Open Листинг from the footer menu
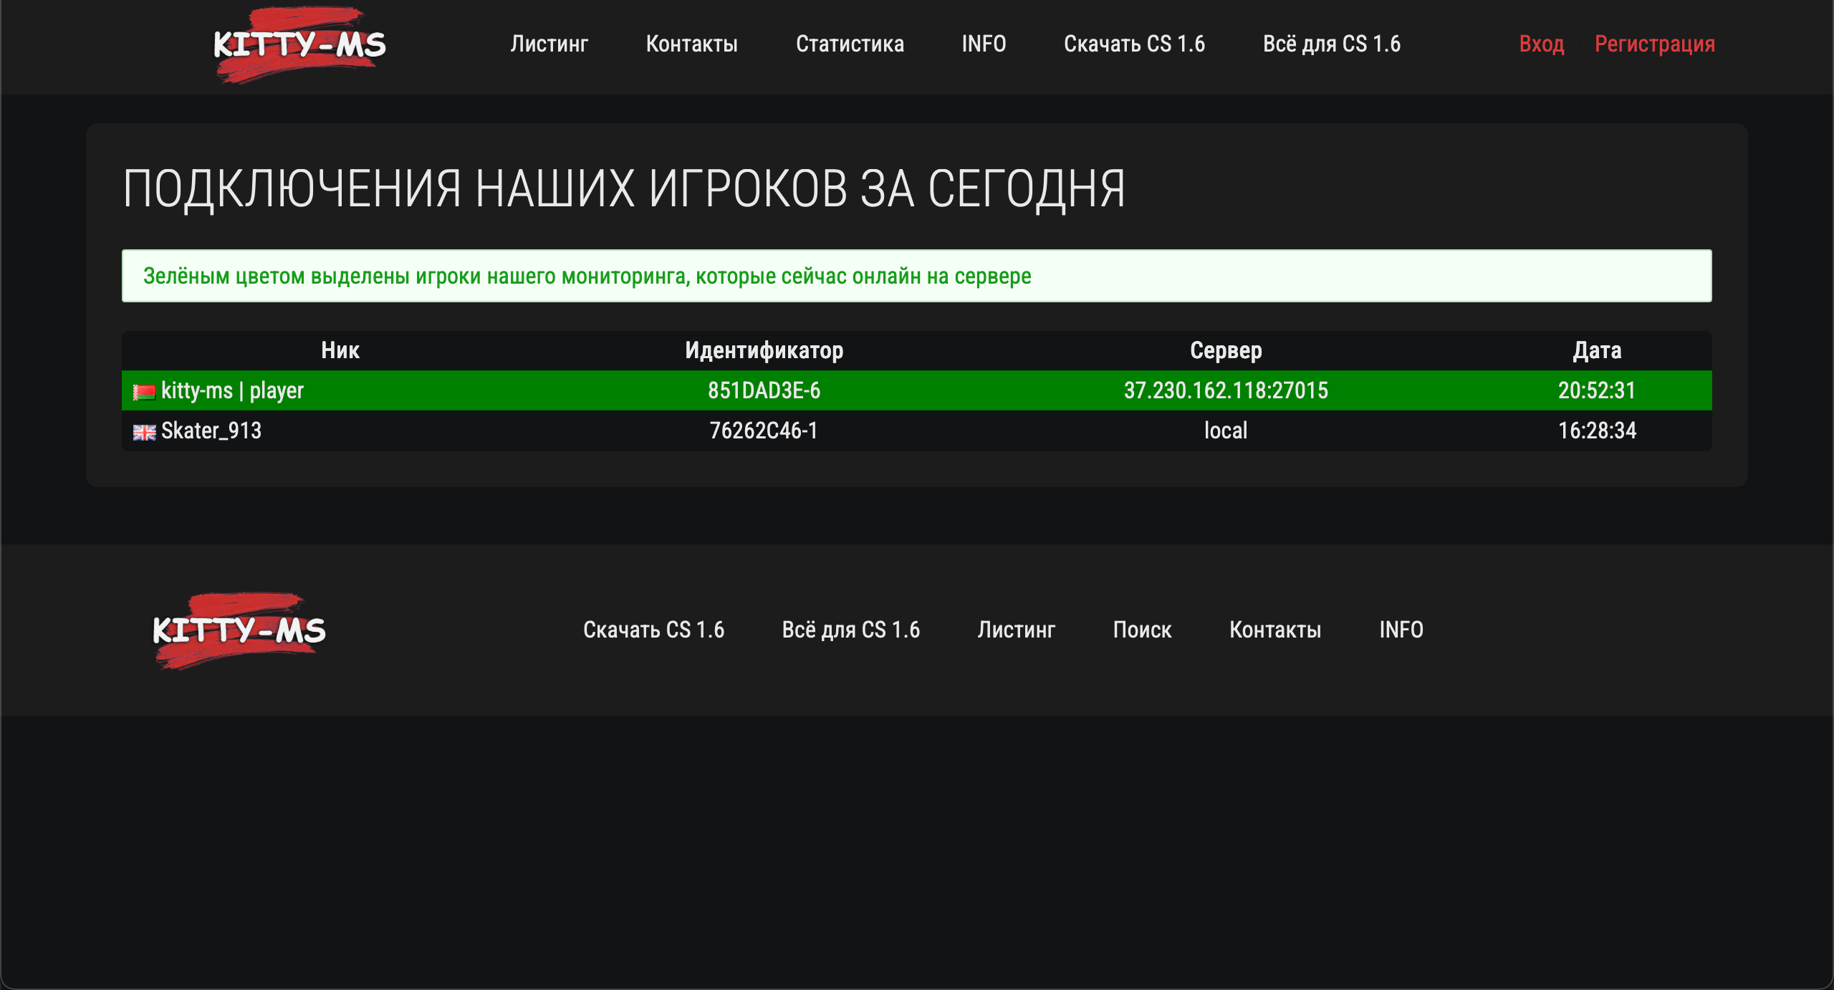The height and width of the screenshot is (990, 1834). click(1016, 630)
